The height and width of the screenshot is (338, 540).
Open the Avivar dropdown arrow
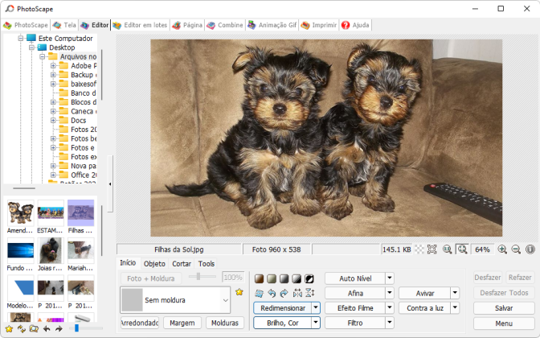pos(455,293)
